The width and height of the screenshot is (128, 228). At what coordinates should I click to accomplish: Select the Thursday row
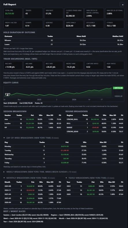(x=64, y=159)
